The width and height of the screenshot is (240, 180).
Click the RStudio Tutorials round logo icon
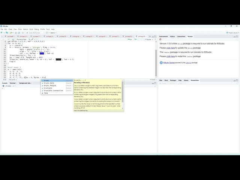coord(161,63)
